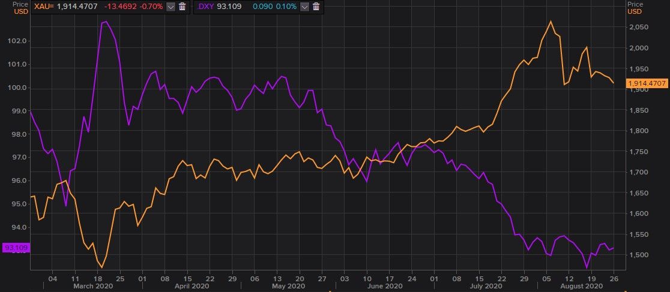Delete the XAU= series with its trash icon
The height and width of the screenshot is (292, 670).
(x=182, y=7)
